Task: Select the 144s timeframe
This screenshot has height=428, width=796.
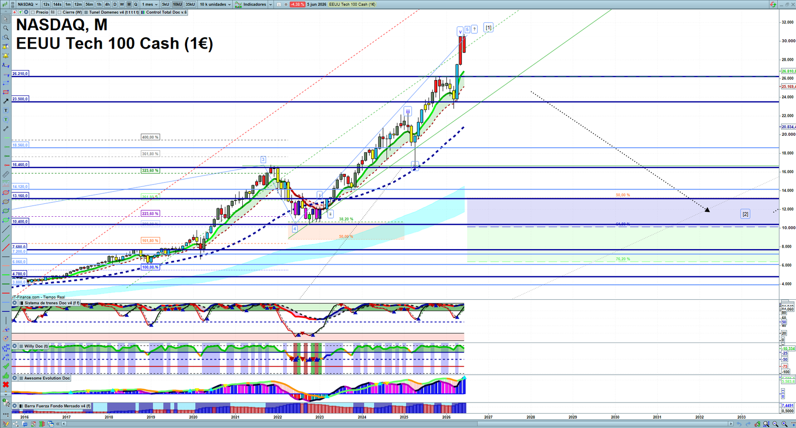Action: [57, 4]
